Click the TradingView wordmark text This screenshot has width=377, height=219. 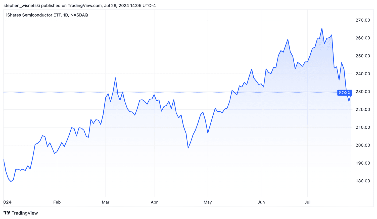coord(25,213)
